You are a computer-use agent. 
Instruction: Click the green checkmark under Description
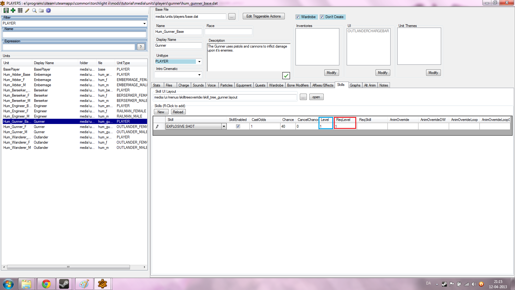286,75
